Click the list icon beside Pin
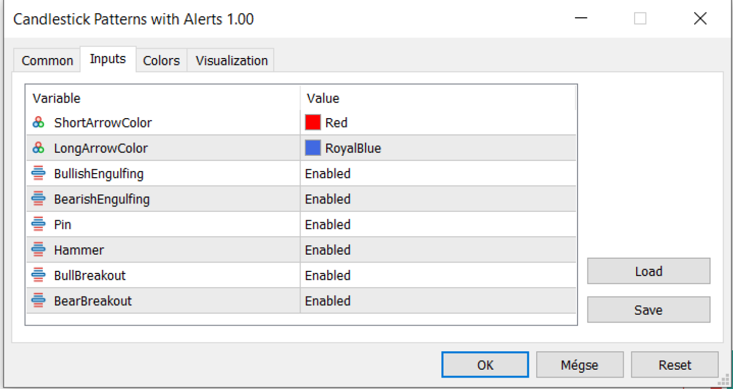 [38, 224]
